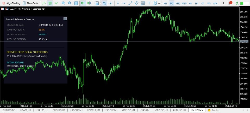Click the 56.6% manipulation value
Image resolution: width=250 pixels, height=113 pixels.
pyautogui.click(x=42, y=29)
